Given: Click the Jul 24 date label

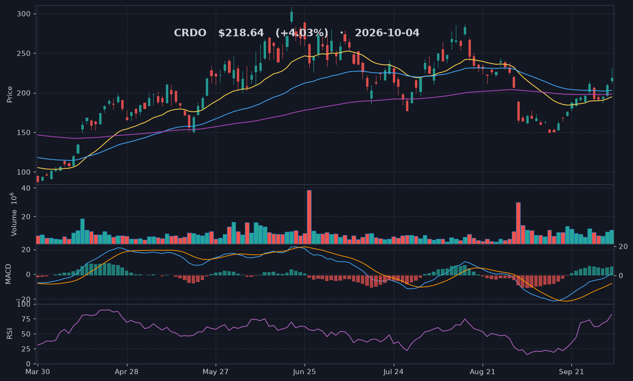Looking at the screenshot, I should click(x=393, y=373).
